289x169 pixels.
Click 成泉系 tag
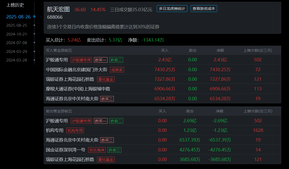pos(117,70)
